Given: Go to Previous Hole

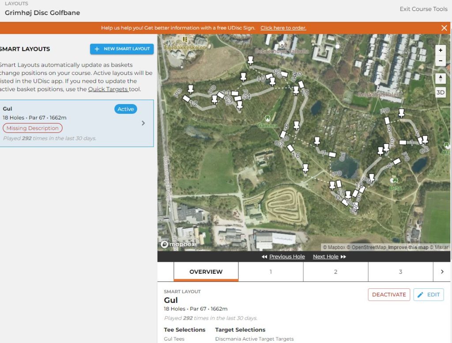Looking at the screenshot, I should pyautogui.click(x=283, y=257).
